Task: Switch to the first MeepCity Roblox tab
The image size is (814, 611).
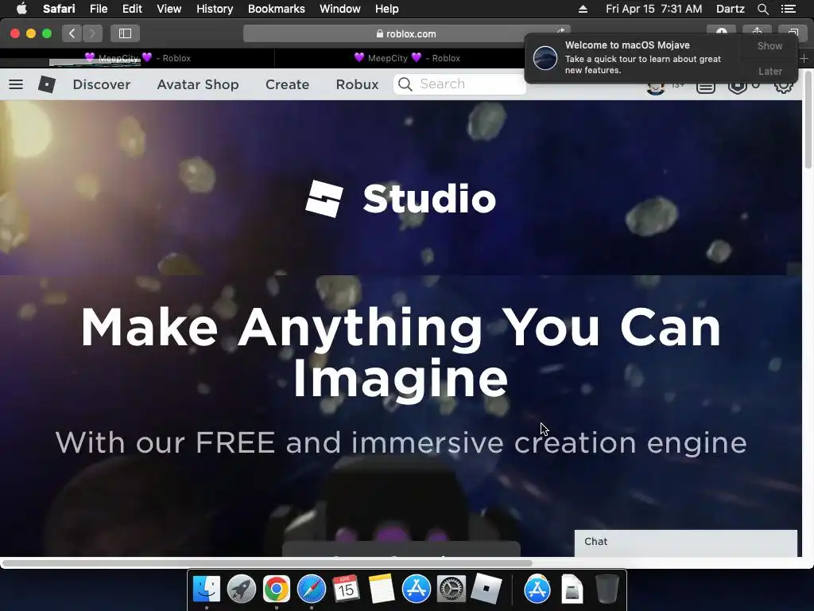Action: [x=138, y=58]
